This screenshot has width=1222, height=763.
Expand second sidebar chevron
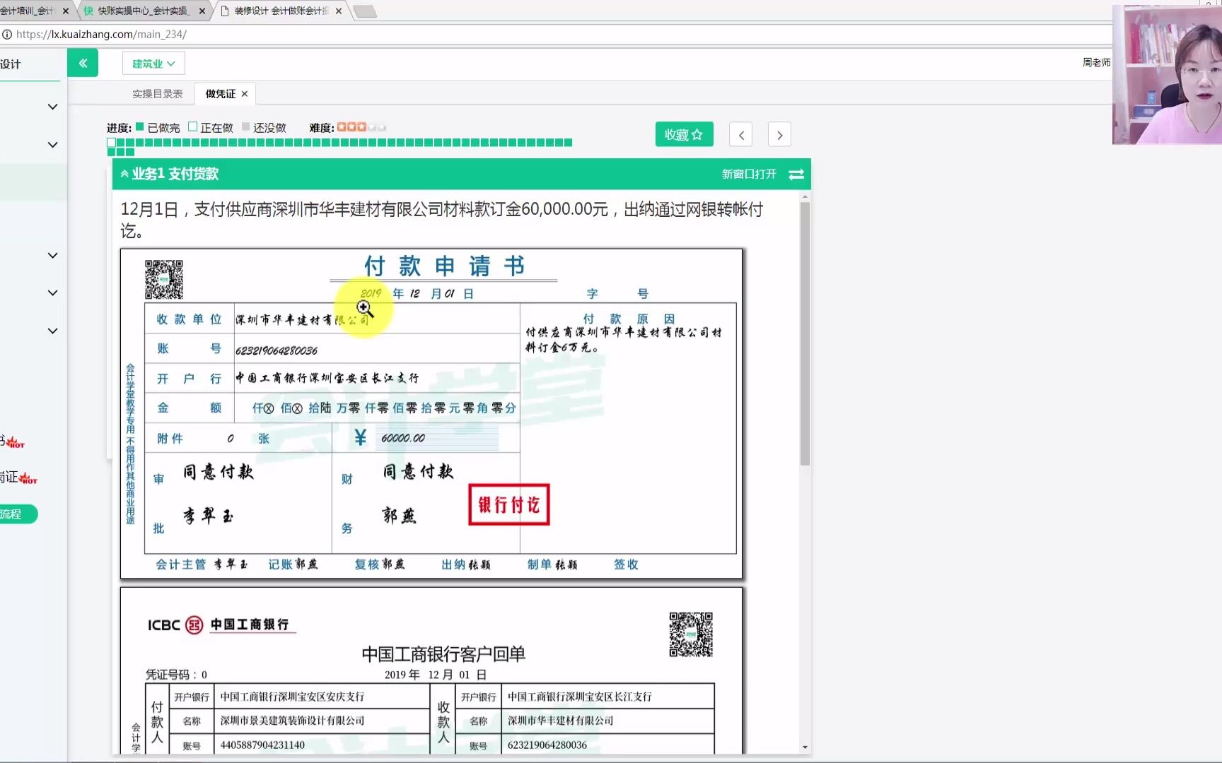[52, 145]
